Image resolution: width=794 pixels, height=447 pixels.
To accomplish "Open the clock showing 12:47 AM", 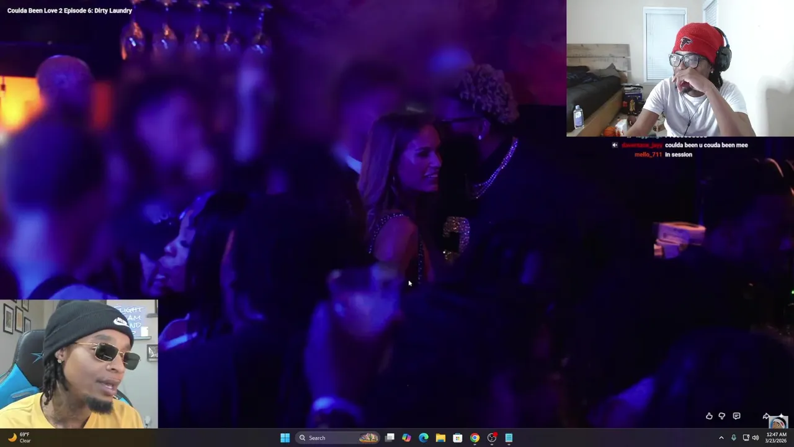I will (x=777, y=438).
